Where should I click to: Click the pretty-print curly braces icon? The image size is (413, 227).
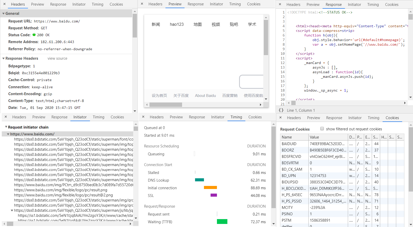[281, 110]
